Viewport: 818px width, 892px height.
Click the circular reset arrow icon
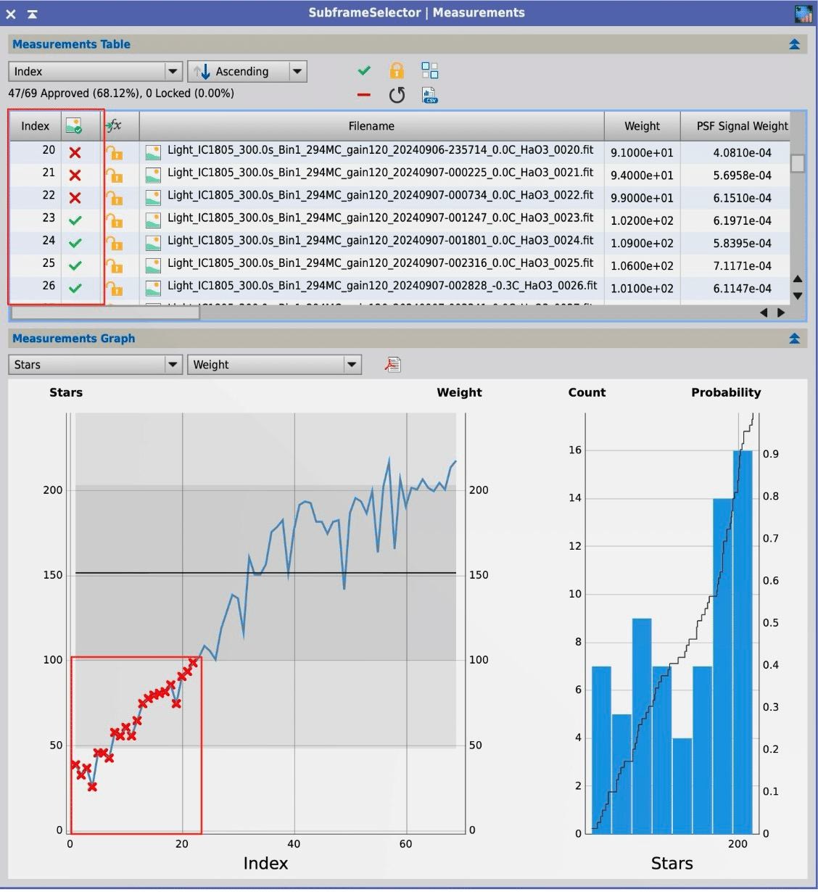point(396,95)
